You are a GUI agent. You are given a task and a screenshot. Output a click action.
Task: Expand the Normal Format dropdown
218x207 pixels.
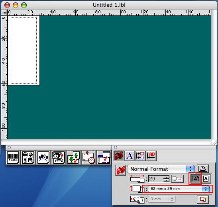tap(161, 169)
